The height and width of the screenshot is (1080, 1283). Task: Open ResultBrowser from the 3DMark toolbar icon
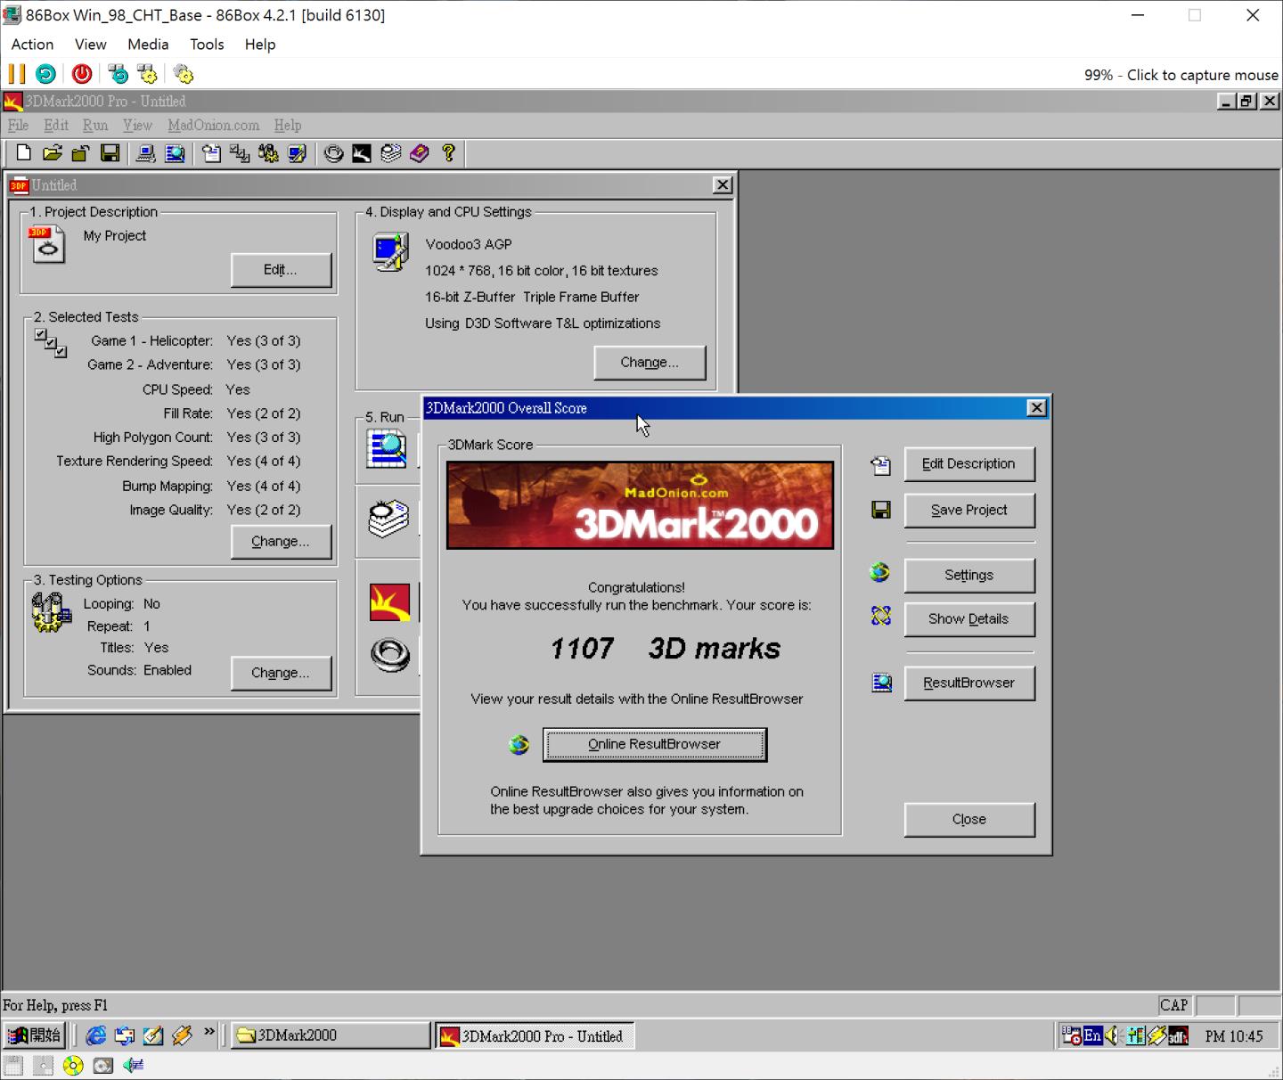176,153
